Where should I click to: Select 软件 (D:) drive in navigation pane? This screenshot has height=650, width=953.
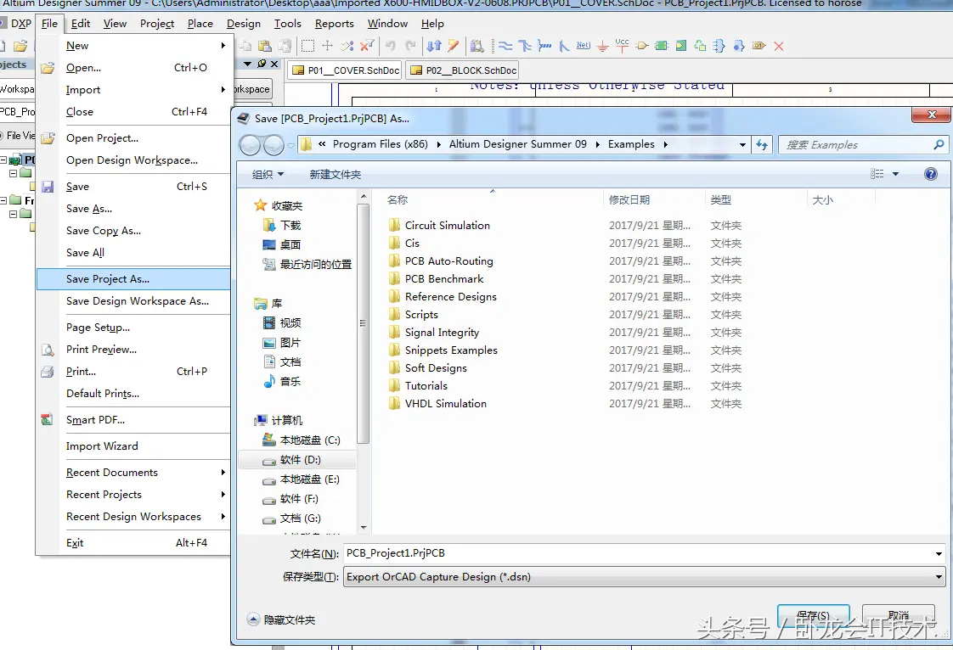pos(298,460)
